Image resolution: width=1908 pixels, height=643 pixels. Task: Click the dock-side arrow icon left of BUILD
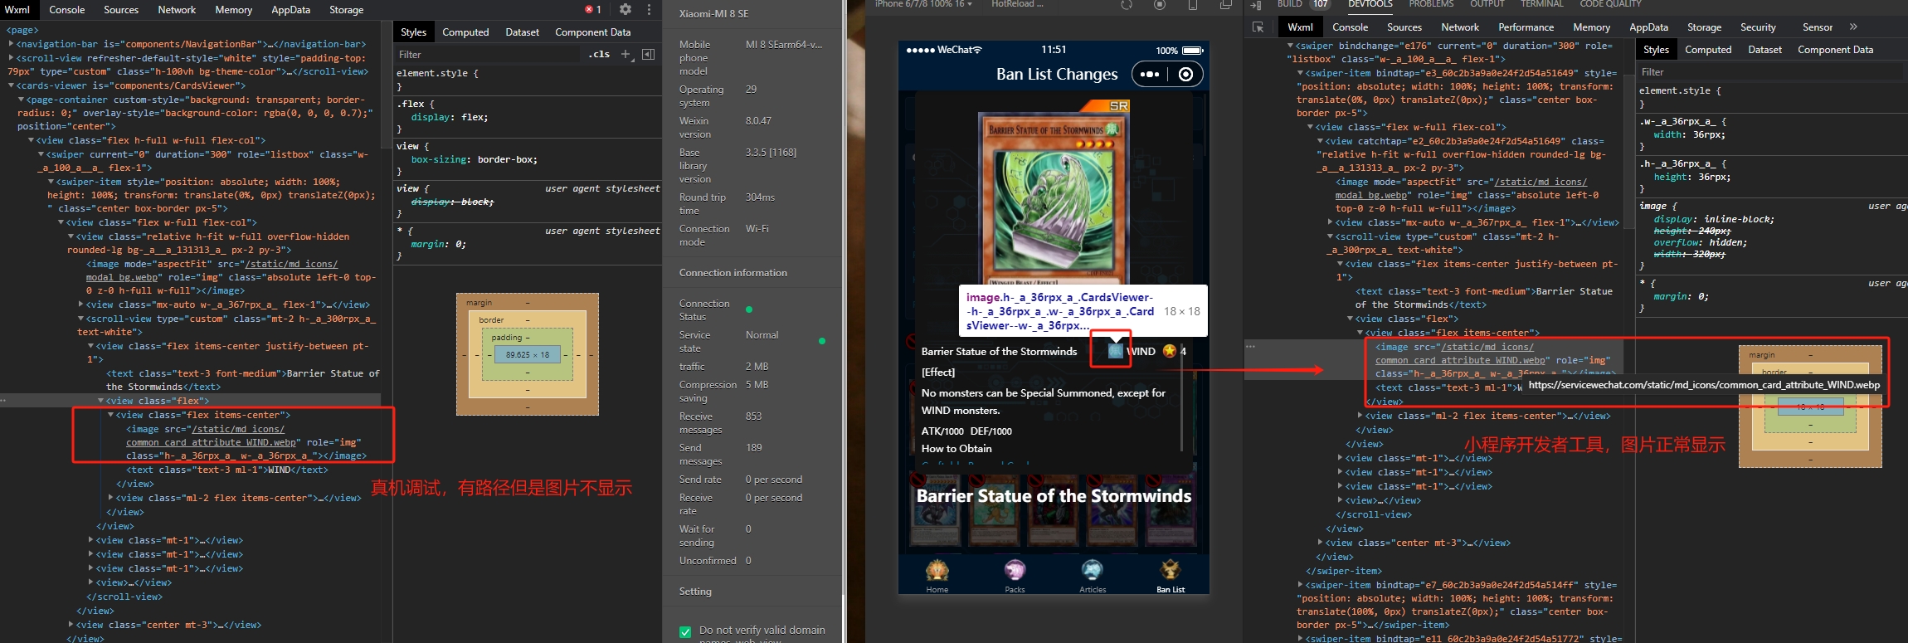(x=1256, y=4)
